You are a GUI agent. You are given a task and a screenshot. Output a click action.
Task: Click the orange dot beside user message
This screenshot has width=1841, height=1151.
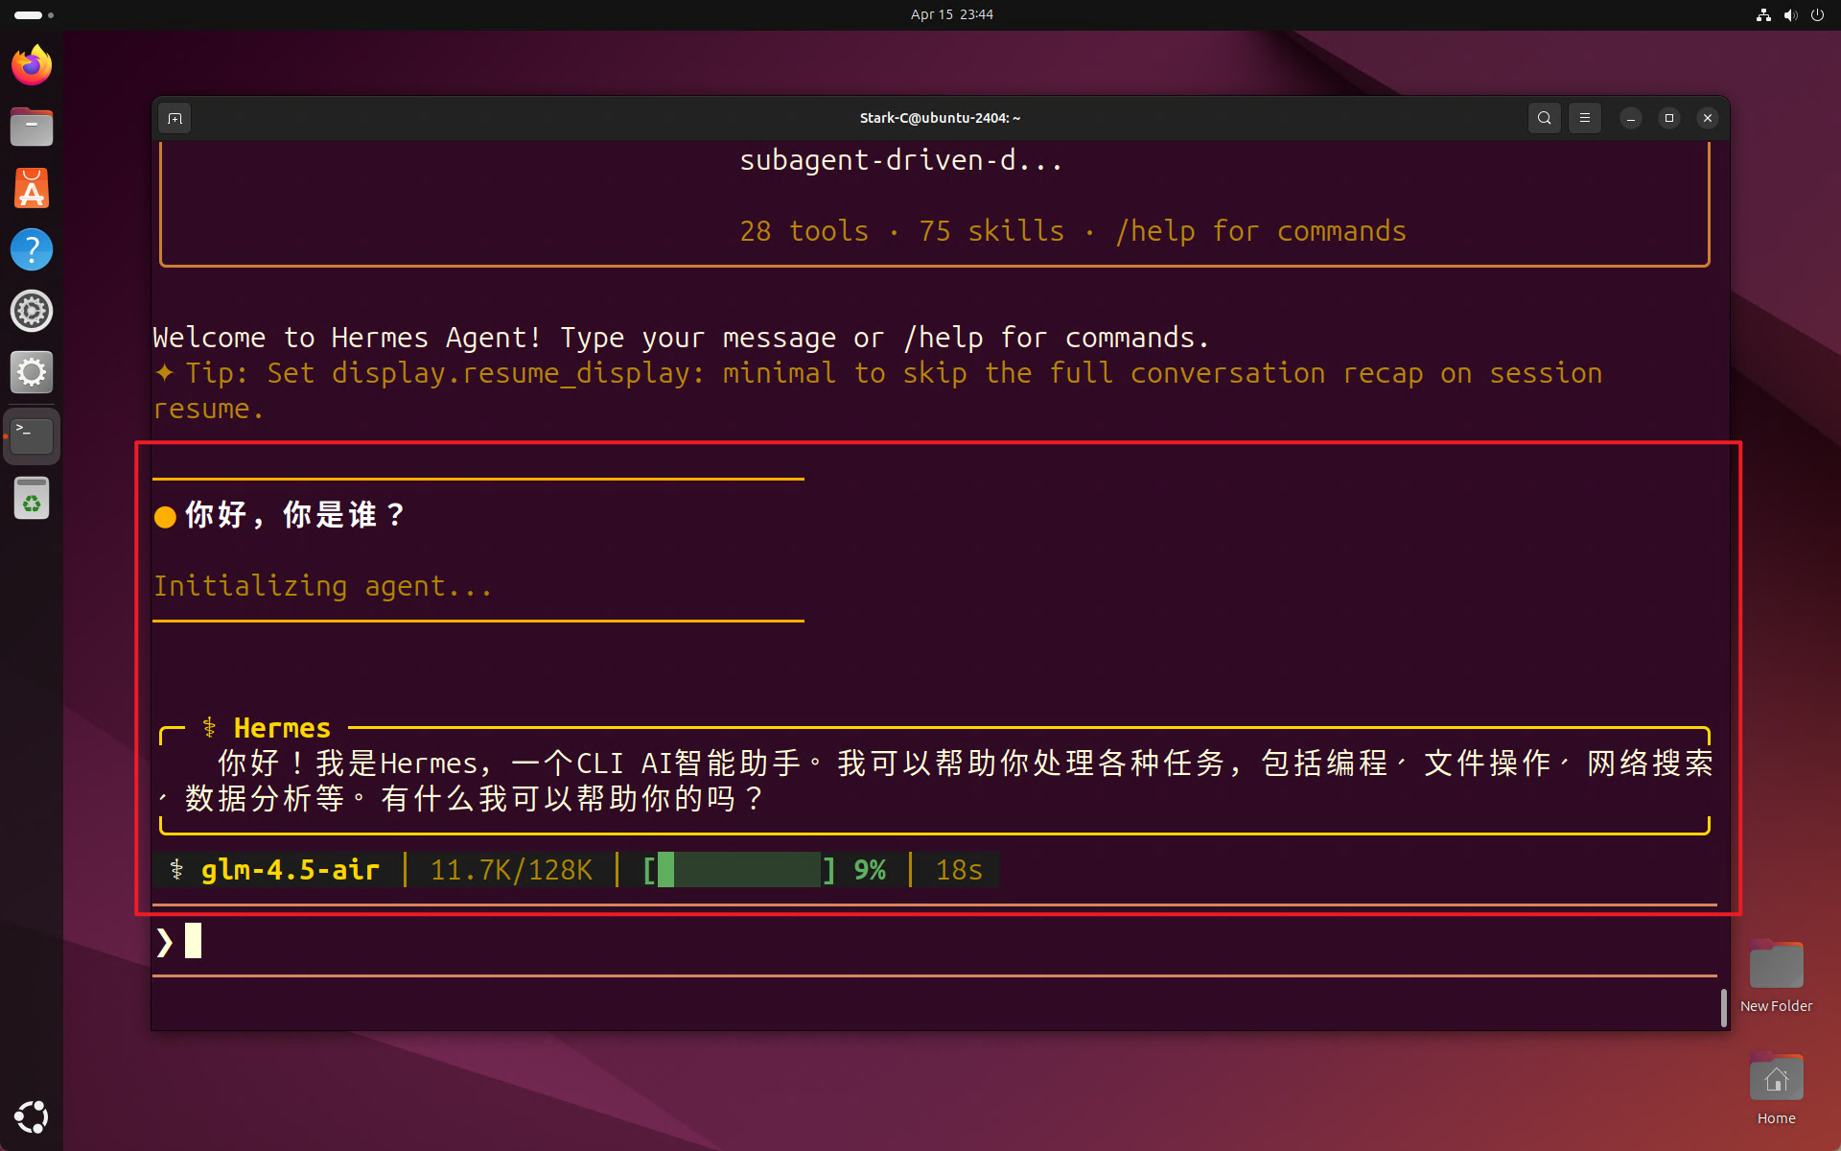coord(165,517)
